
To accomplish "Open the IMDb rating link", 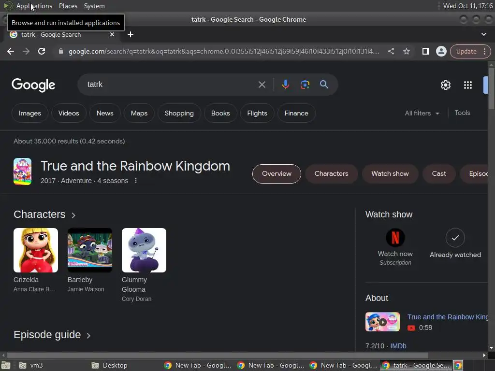I will coord(398,346).
